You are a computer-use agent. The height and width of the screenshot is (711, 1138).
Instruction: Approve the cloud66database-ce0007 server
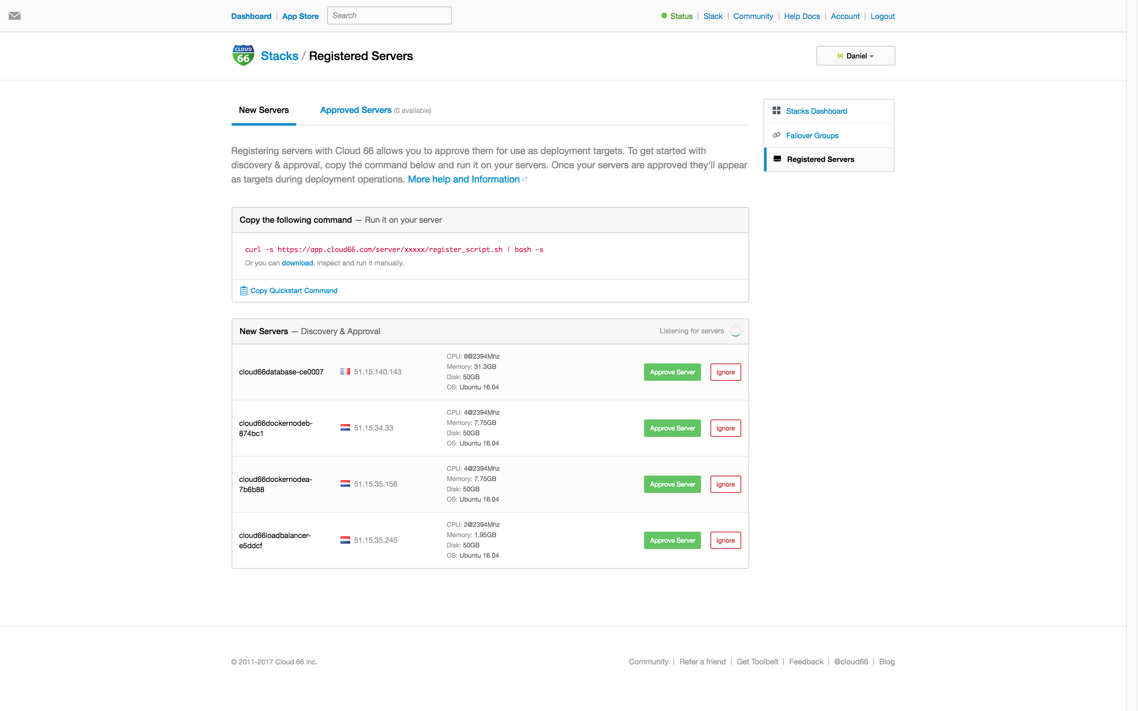click(x=672, y=372)
